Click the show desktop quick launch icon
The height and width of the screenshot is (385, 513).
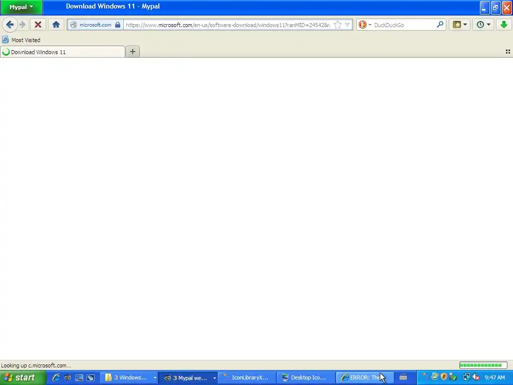(79, 378)
